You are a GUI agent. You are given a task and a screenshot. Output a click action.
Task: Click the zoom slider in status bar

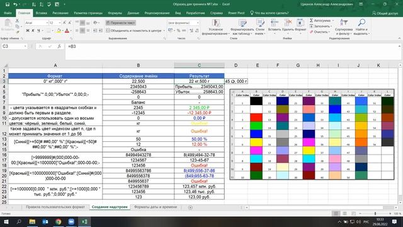tap(375, 213)
